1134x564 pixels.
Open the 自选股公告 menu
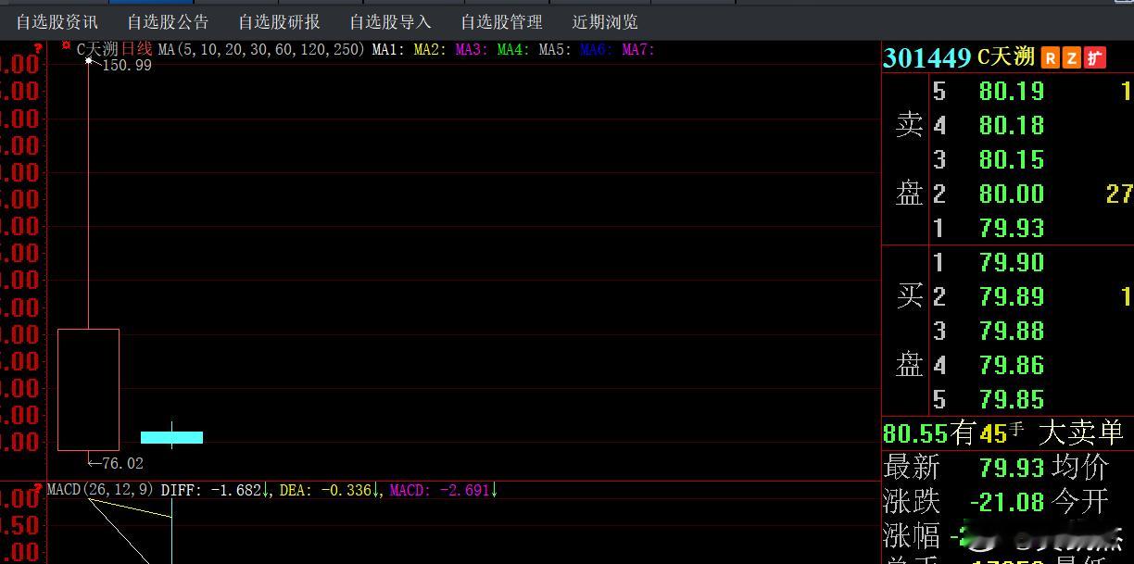(x=167, y=21)
